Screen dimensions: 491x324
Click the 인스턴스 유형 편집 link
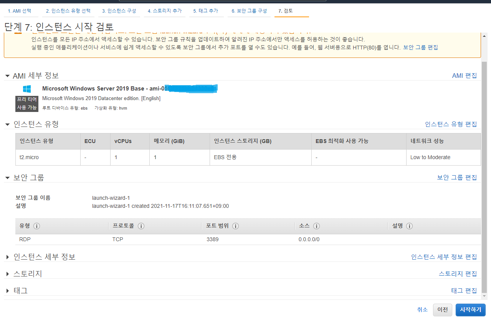[451, 124]
